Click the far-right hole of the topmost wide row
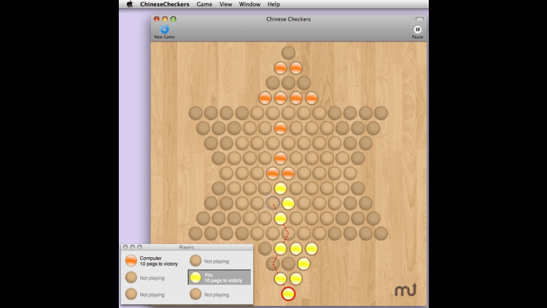Image resolution: width=547 pixels, height=308 pixels. 381,113
